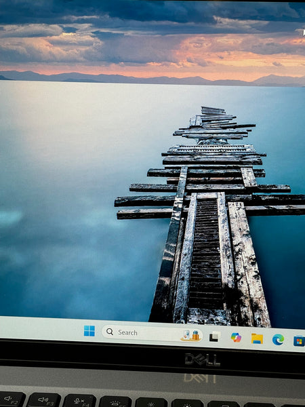Open File Explorer from the taskbar
Viewport: 305px width, 407px height.
coord(257,338)
